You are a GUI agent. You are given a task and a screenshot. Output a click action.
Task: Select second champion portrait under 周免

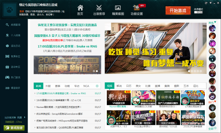point(212,36)
